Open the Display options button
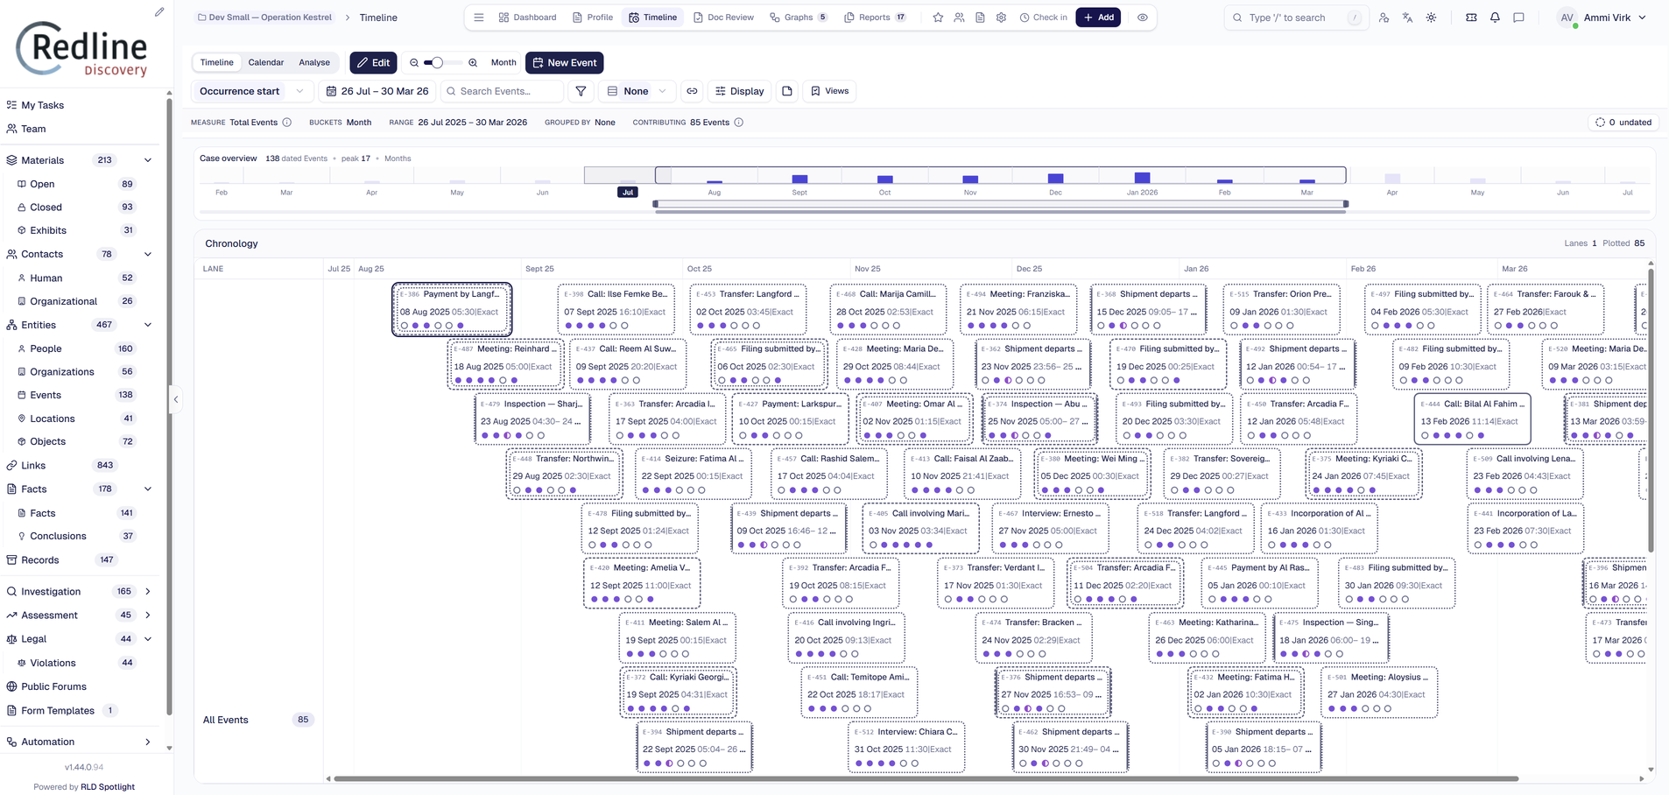 pyautogui.click(x=739, y=91)
